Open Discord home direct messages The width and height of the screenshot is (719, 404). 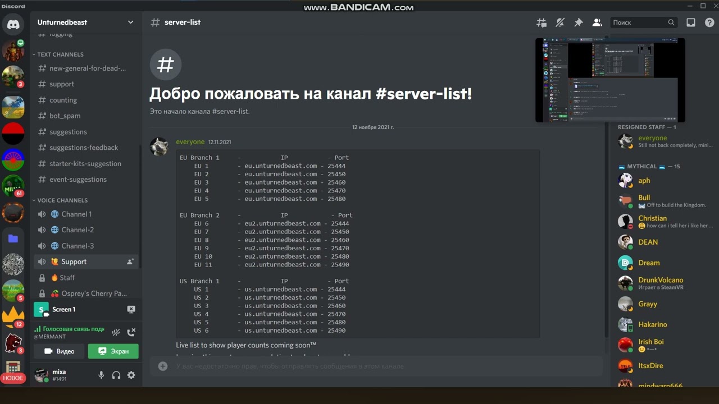pyautogui.click(x=13, y=25)
